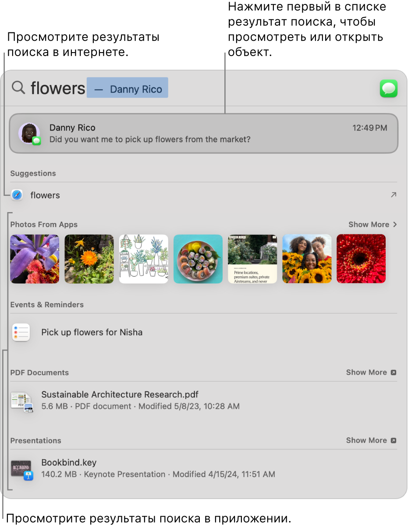The width and height of the screenshot is (408, 528).
Task: Open Sustainable Architecture Research.pdf
Action: click(204, 400)
